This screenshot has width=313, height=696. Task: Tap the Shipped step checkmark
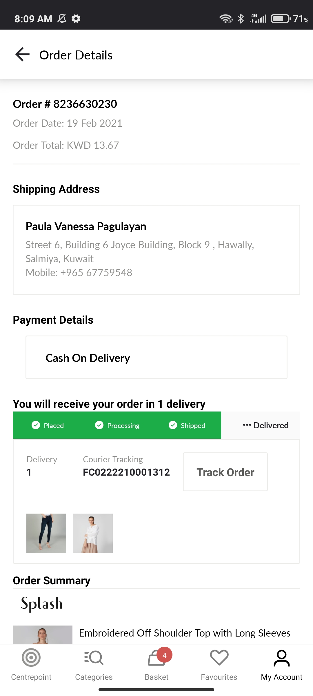[173, 425]
